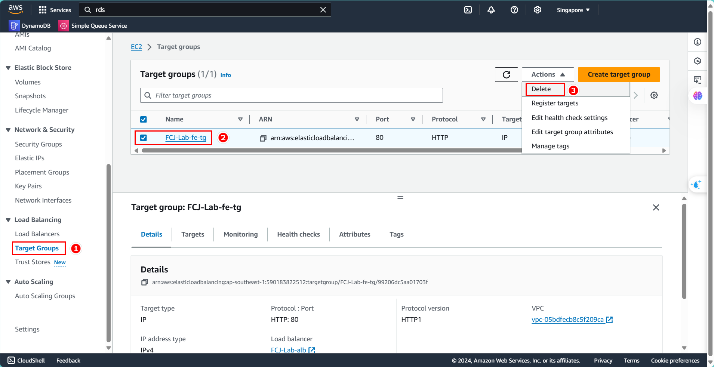Image resolution: width=714 pixels, height=367 pixels.
Task: Open notifications bell icon
Action: click(491, 10)
